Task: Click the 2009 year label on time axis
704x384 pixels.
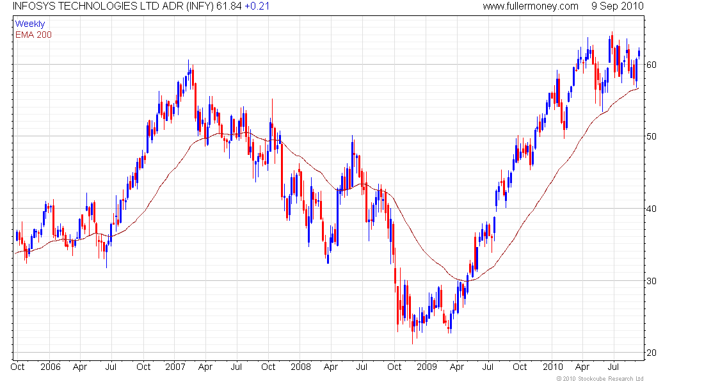Action: pos(426,367)
